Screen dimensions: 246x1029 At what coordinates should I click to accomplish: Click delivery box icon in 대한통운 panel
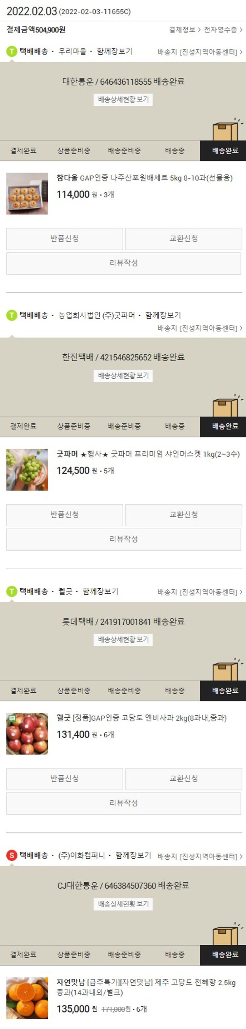[x=227, y=129]
